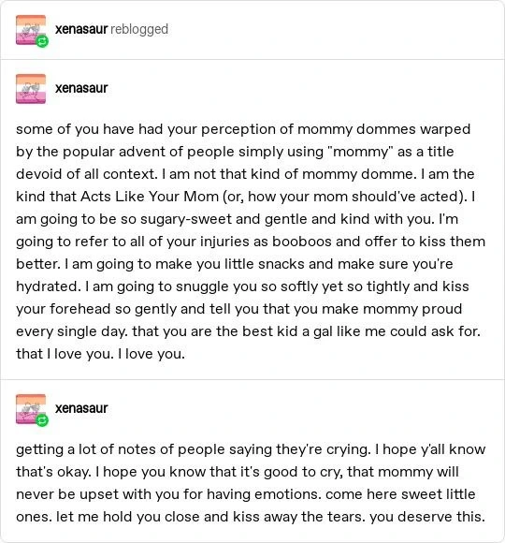Click the green reblog badge in header

42,41
